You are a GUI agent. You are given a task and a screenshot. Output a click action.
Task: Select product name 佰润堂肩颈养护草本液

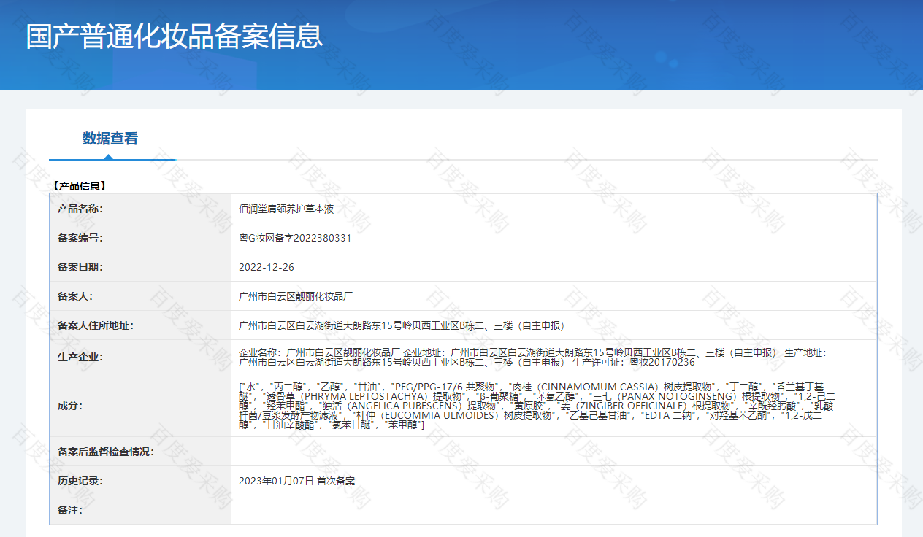(x=286, y=209)
